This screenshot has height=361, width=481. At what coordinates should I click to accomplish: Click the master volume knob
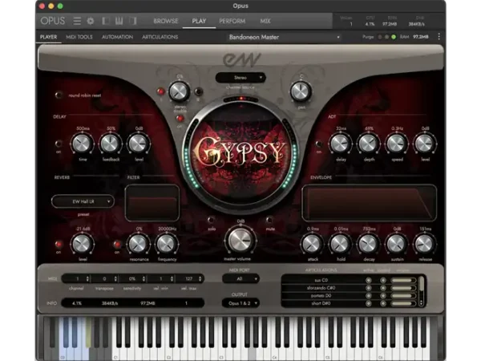coord(240,240)
